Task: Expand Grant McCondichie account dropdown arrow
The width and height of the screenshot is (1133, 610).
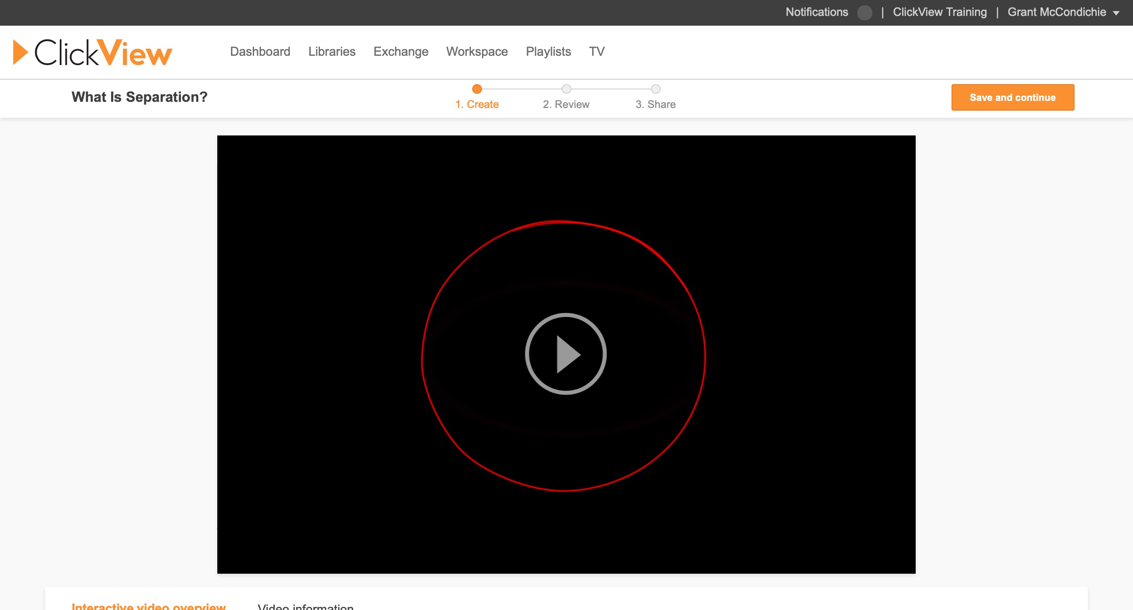Action: point(1116,13)
